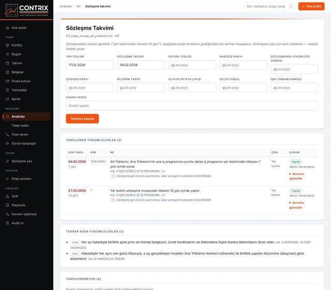331x290 pixels.
Task: Click the Playbook book icon
Action: tap(7, 205)
